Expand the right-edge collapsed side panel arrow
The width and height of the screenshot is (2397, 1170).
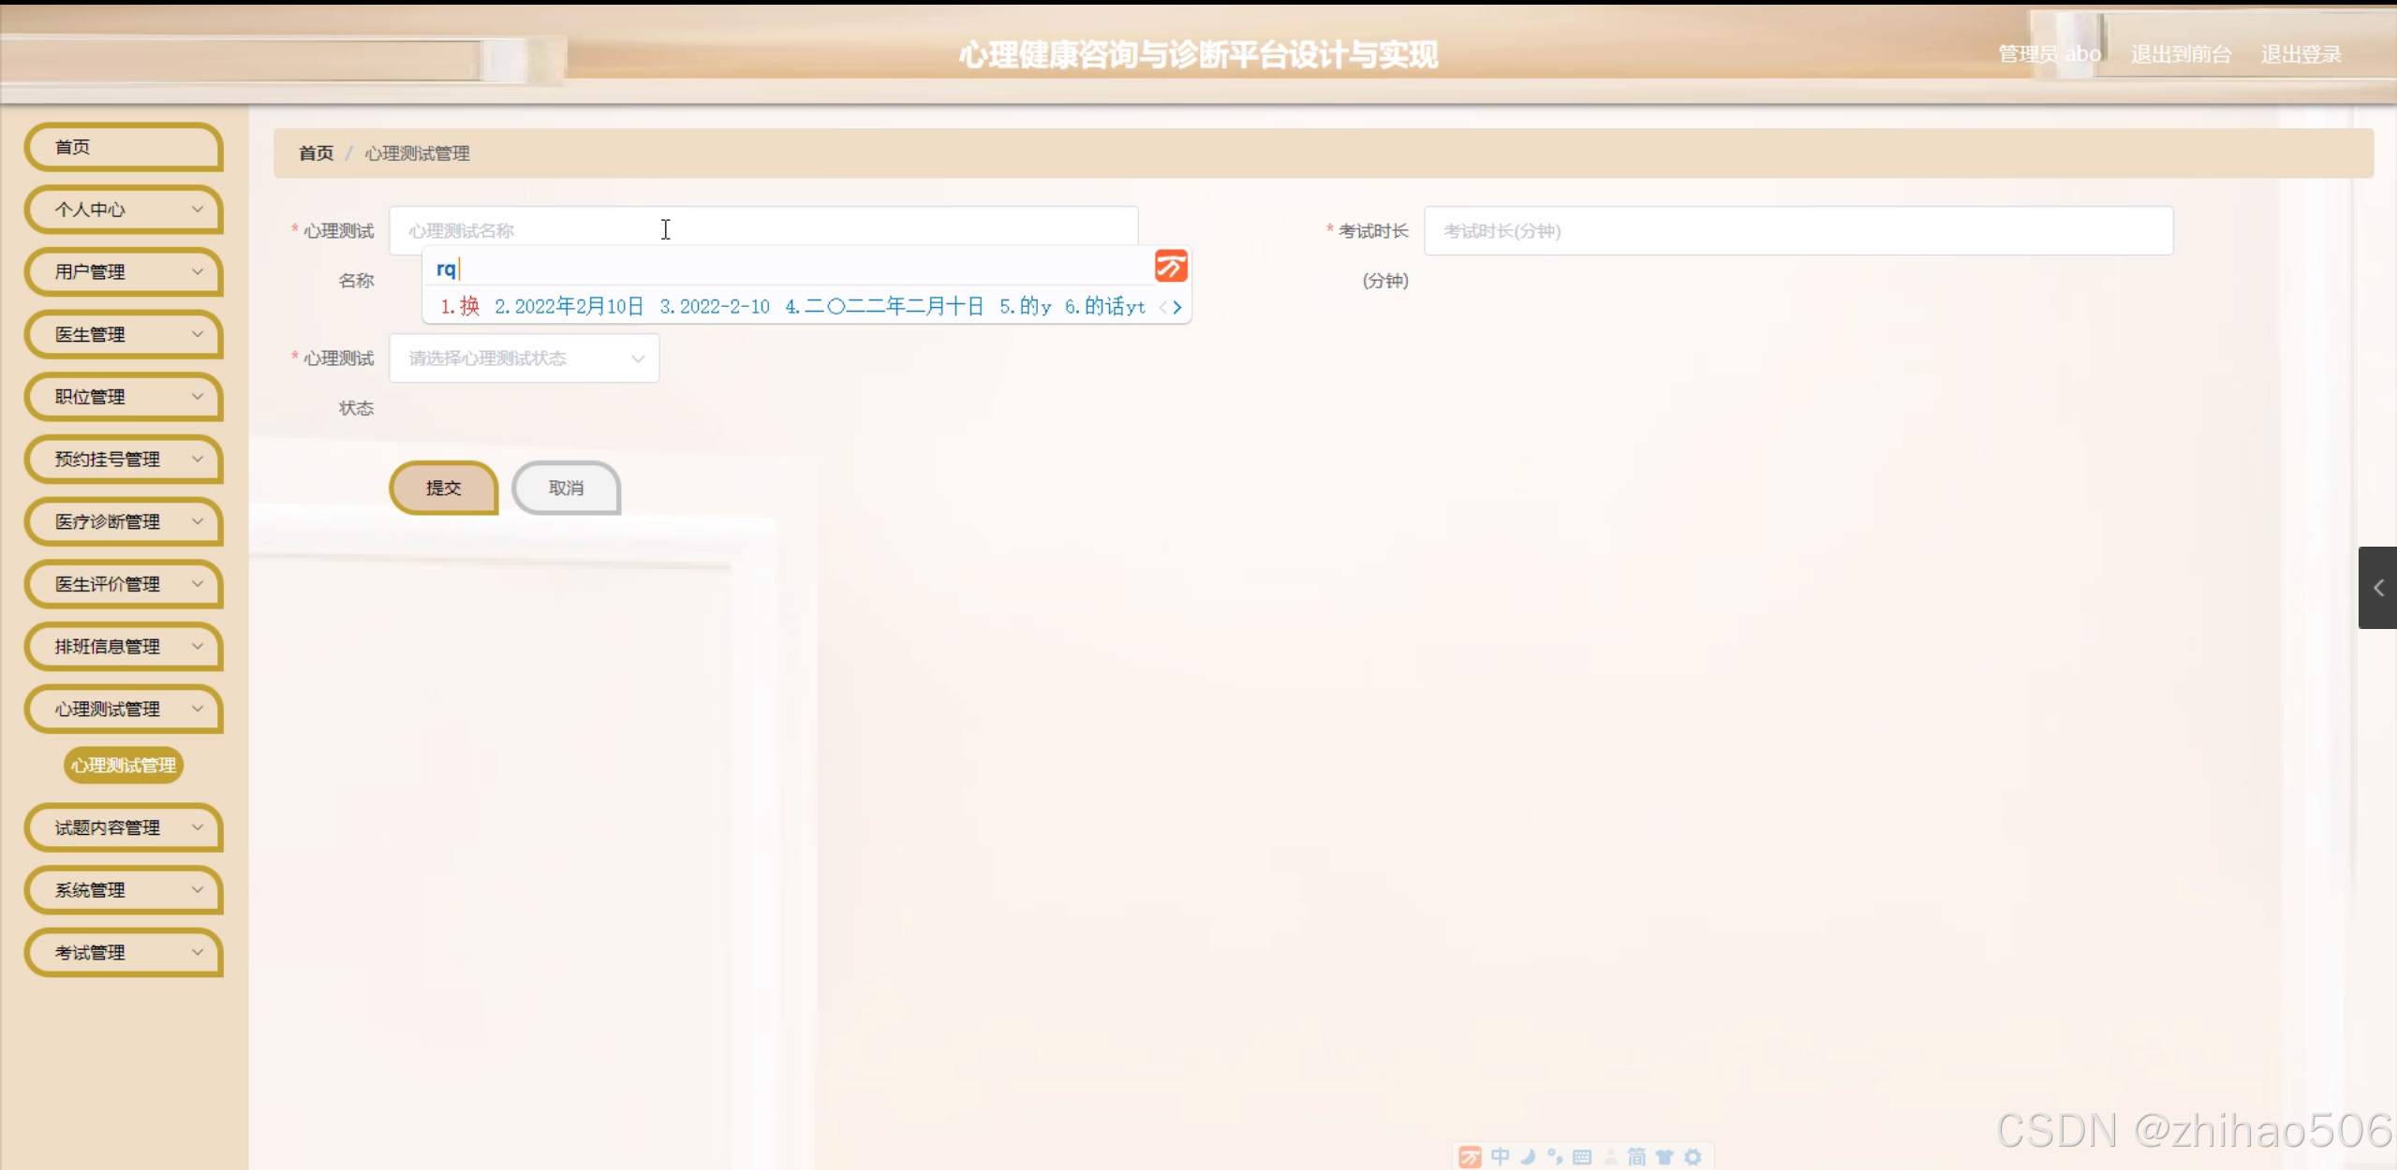point(2378,588)
